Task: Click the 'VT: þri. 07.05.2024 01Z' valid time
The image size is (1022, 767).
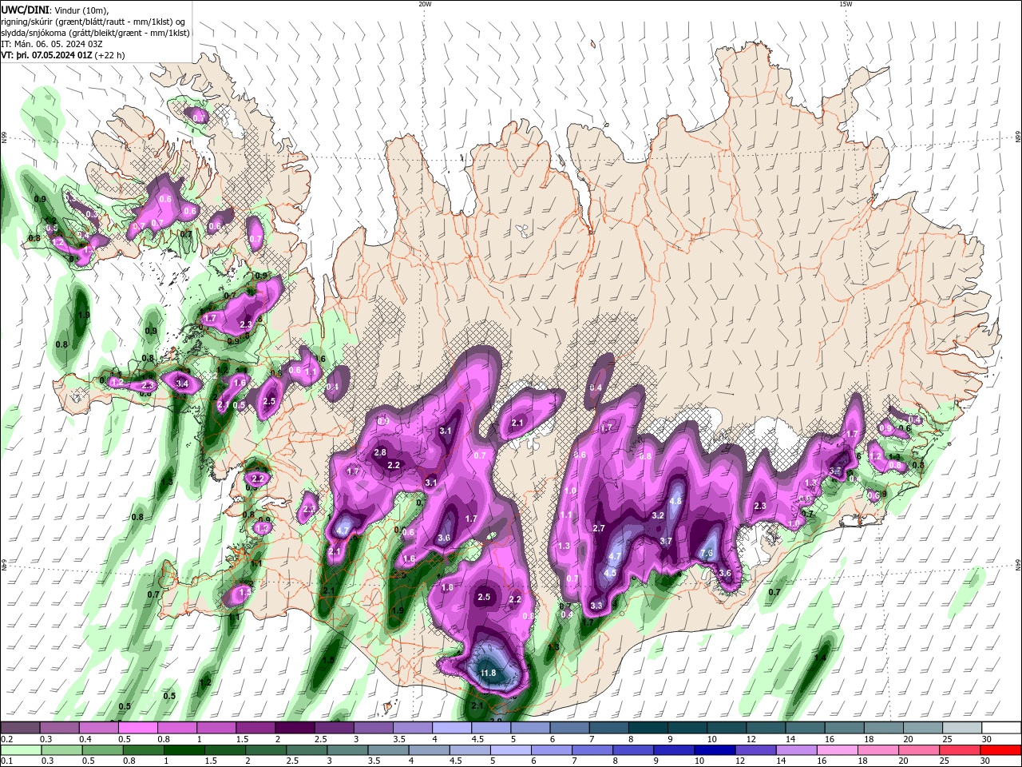Action: pyautogui.click(x=46, y=55)
